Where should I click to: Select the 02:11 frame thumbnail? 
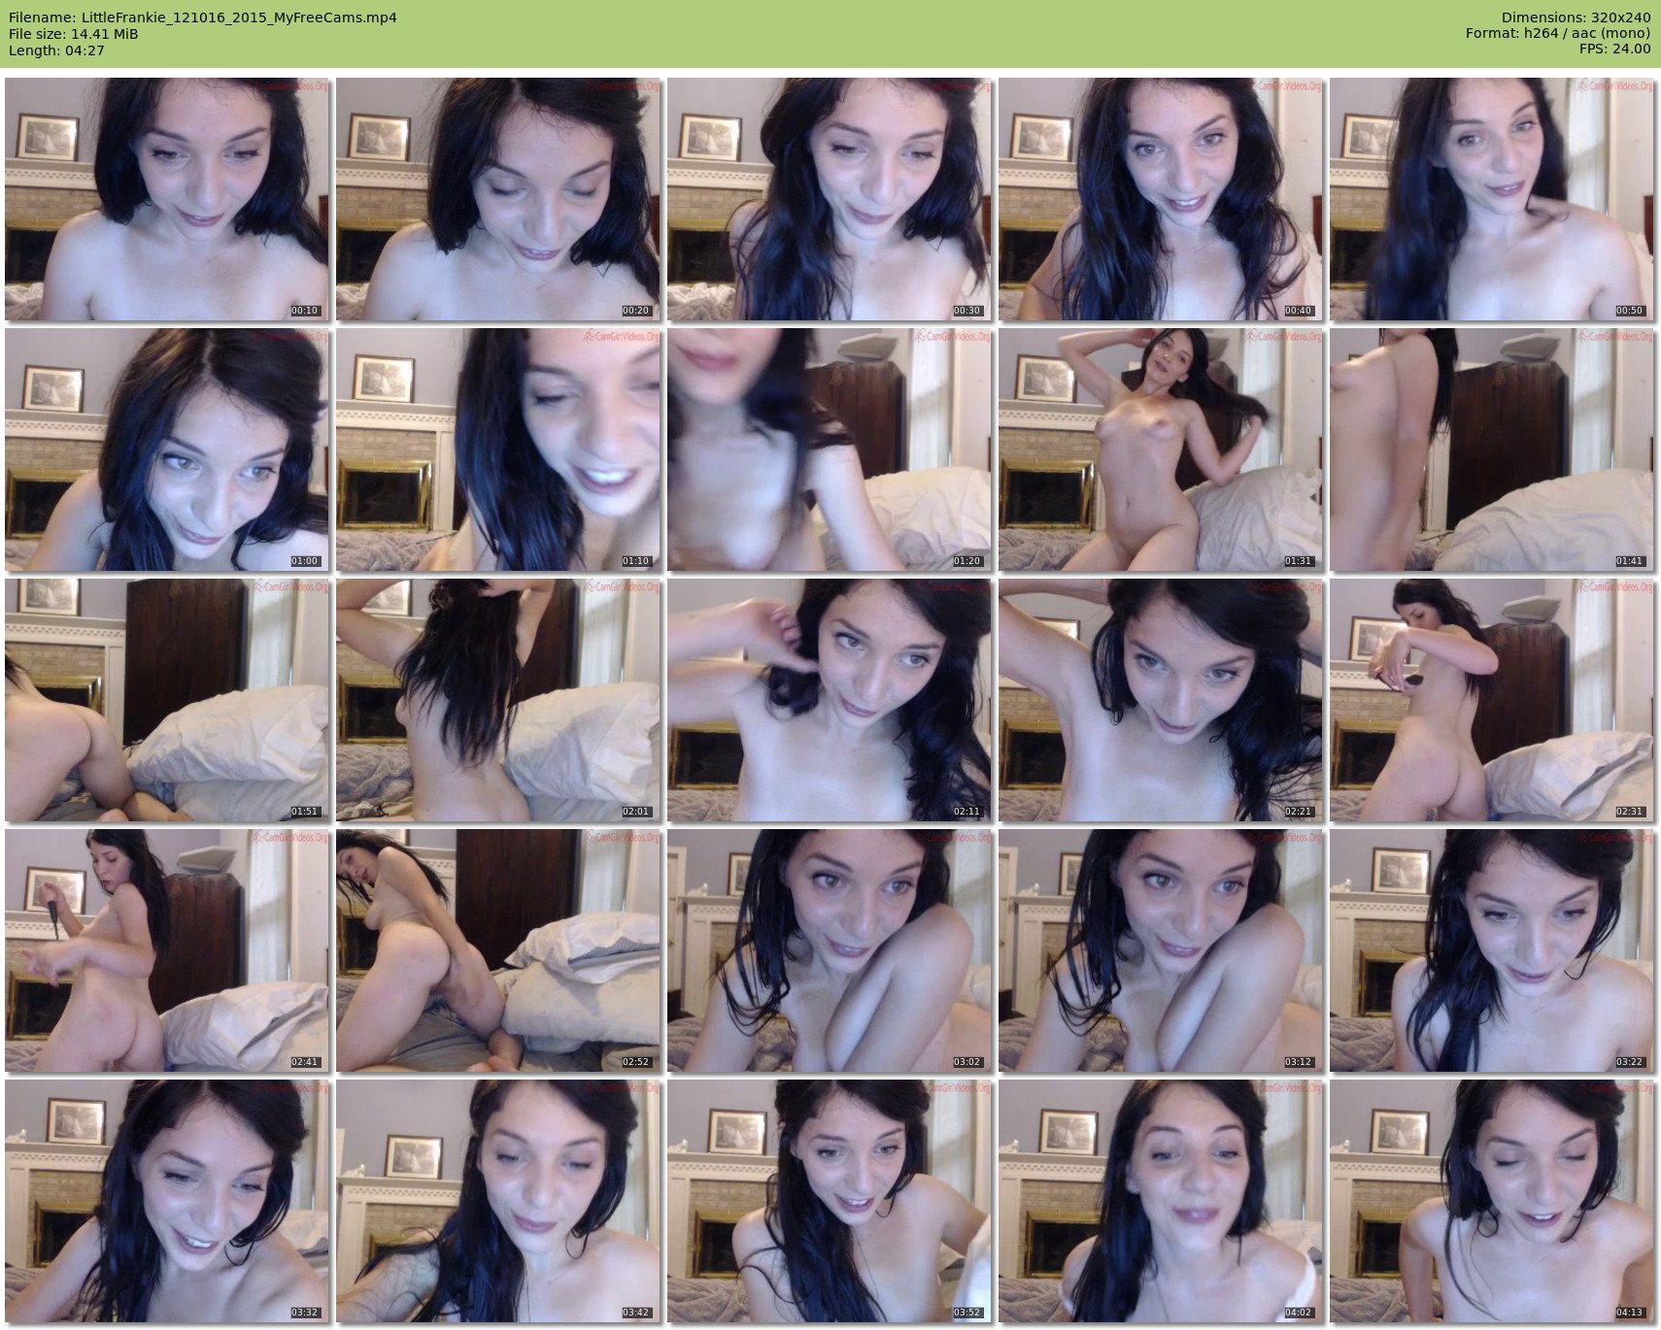[x=830, y=700]
